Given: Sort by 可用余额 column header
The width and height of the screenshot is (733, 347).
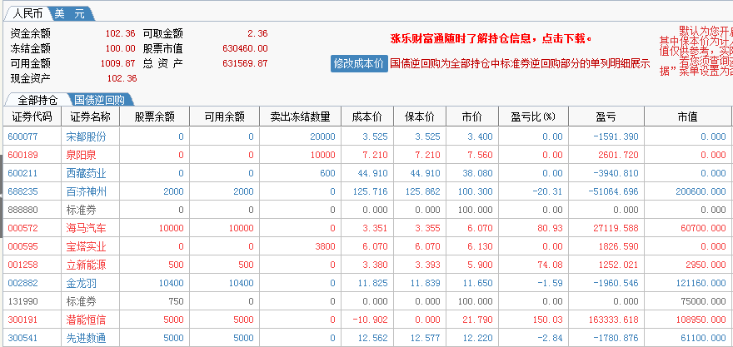Looking at the screenshot, I should point(224,116).
